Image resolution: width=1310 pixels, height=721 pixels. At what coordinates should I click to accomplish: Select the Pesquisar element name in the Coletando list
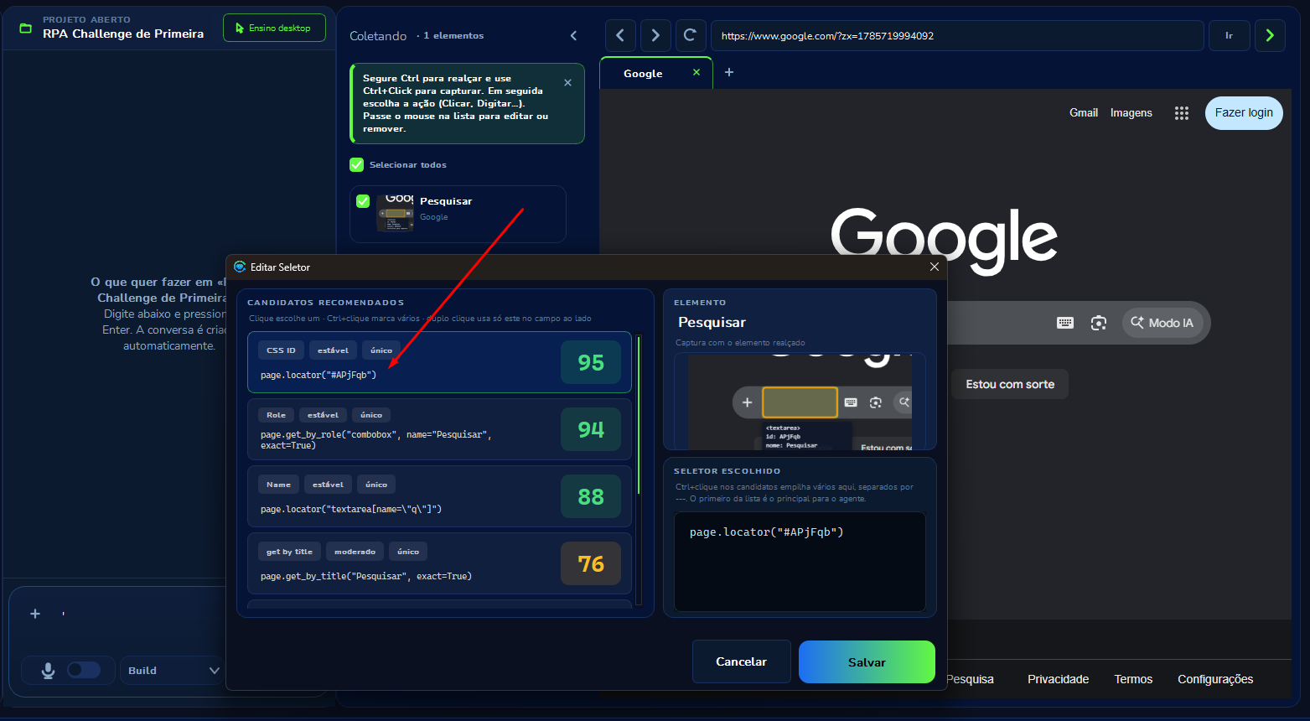[446, 201]
